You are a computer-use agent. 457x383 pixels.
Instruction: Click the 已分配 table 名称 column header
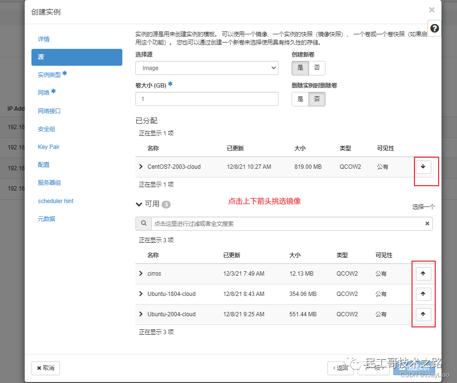(153, 148)
